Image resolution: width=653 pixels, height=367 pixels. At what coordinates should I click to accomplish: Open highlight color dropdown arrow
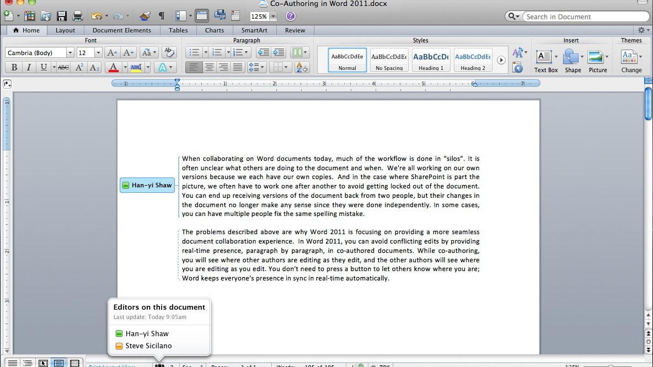click(147, 67)
